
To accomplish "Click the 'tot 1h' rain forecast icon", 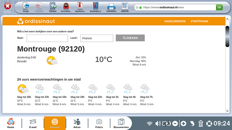I will [x=111, y=89].
